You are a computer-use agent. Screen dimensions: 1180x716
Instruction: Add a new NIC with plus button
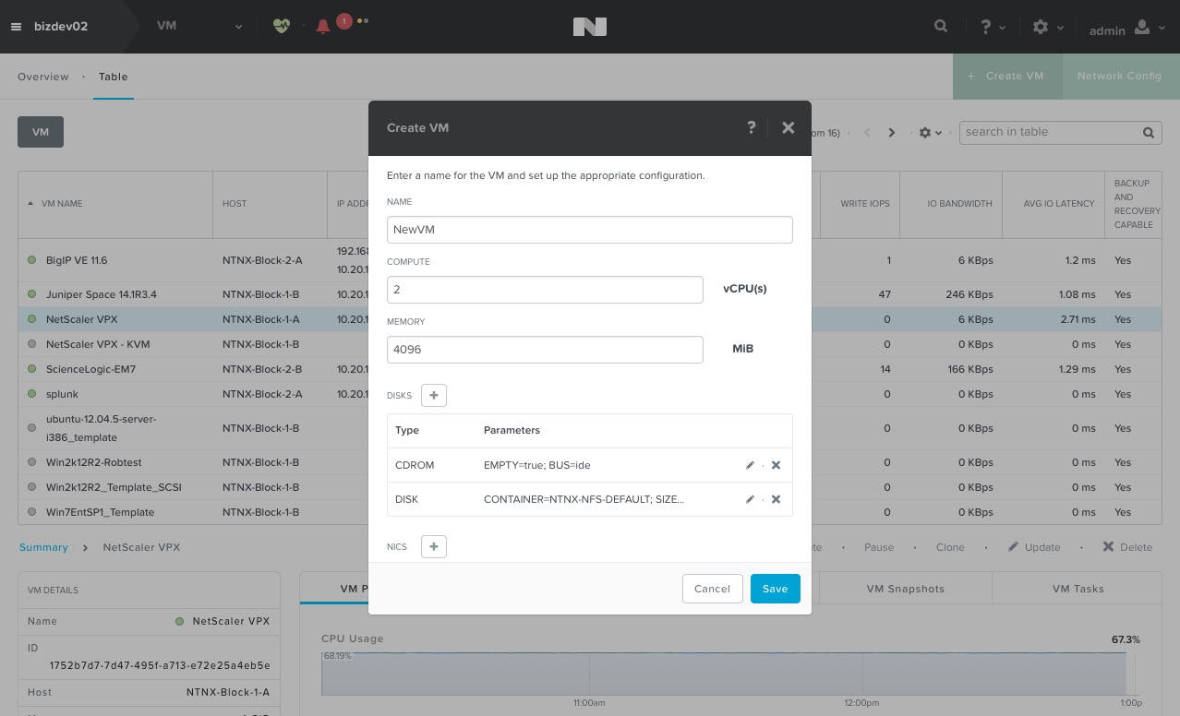pyautogui.click(x=433, y=546)
